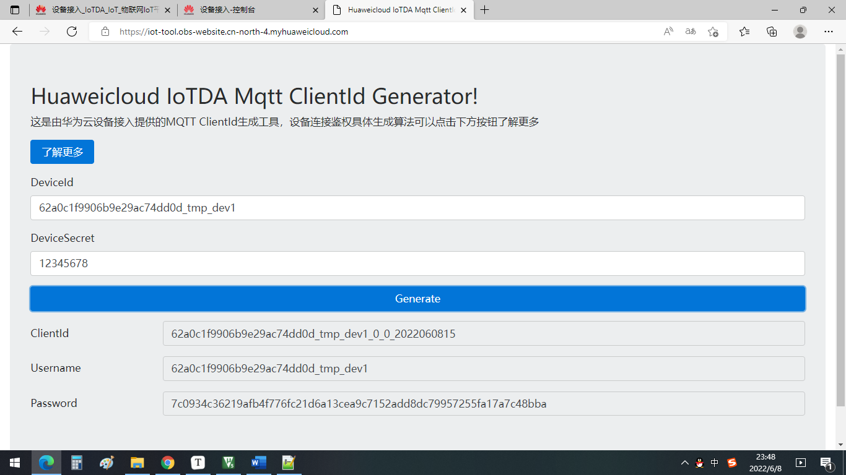Screen dimensions: 846x475
Task: Open a new browser tab
Action: pyautogui.click(x=485, y=10)
